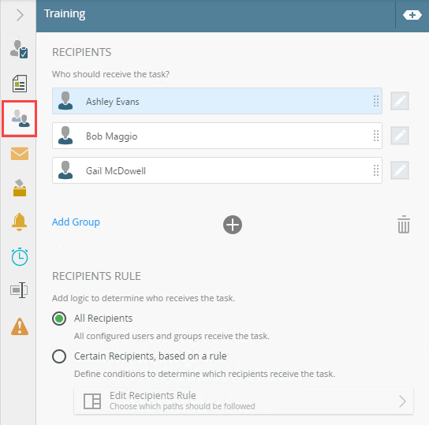429x425 pixels.
Task: Select the Gail McDowell recipient row
Action: coord(217,170)
